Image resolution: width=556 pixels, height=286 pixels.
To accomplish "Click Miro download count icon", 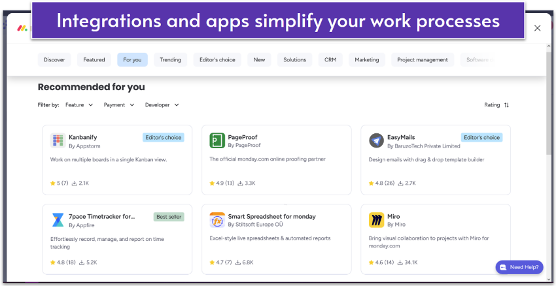I will (x=400, y=262).
